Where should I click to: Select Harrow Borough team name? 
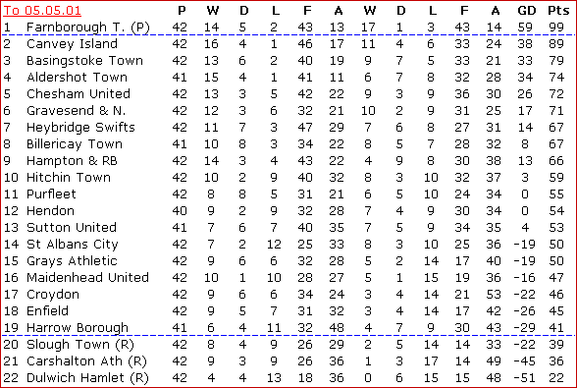click(x=78, y=327)
